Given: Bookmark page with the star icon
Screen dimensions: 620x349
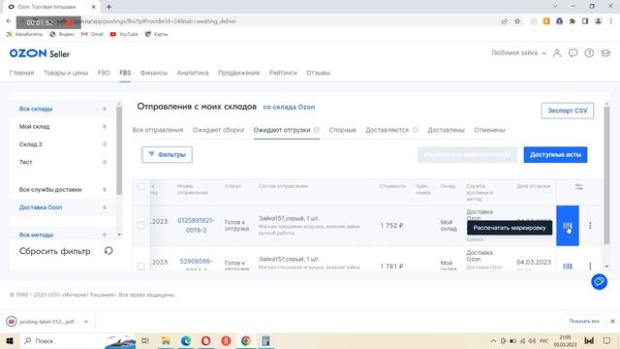Looking at the screenshot, I should tap(517, 21).
